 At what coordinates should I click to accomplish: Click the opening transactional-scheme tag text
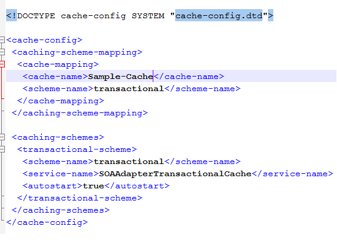point(77,149)
